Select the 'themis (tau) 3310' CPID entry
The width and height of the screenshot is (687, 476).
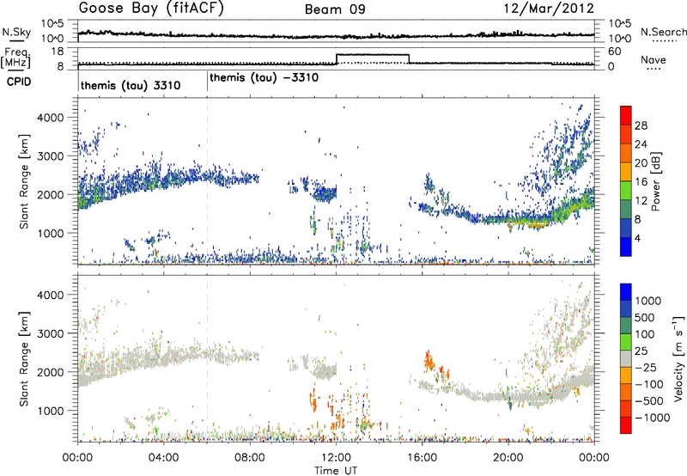coord(131,85)
